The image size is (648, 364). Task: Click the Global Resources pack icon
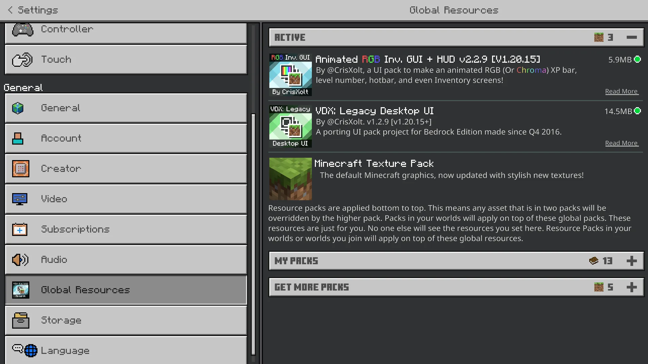pos(21,290)
